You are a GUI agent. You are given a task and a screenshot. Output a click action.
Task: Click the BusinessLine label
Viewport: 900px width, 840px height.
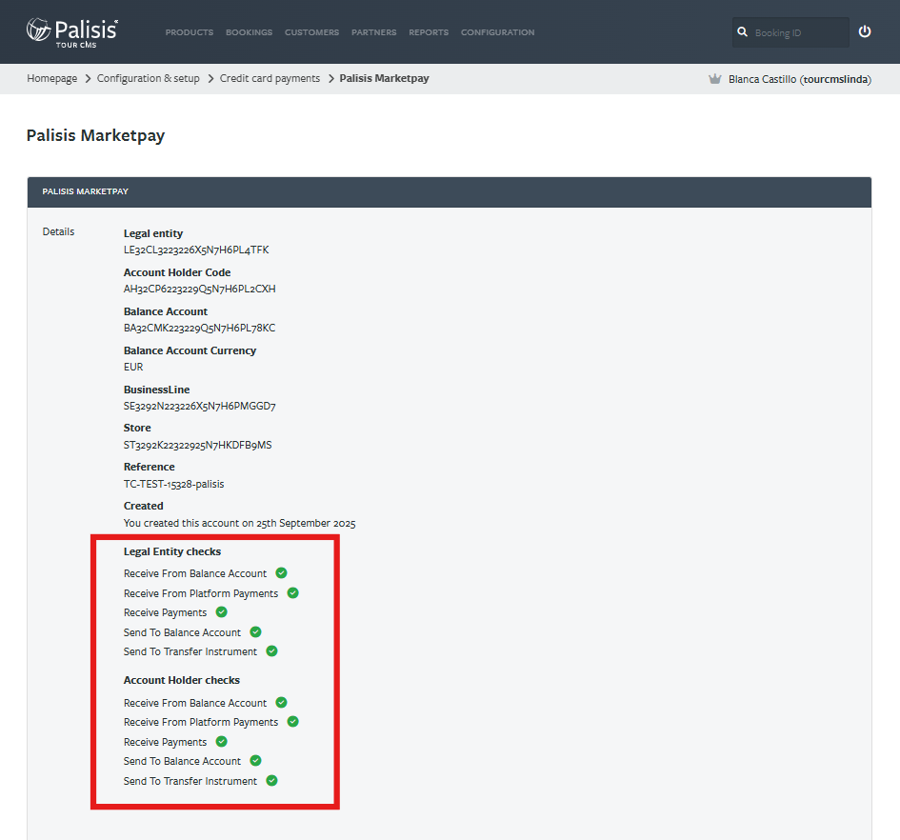point(156,390)
